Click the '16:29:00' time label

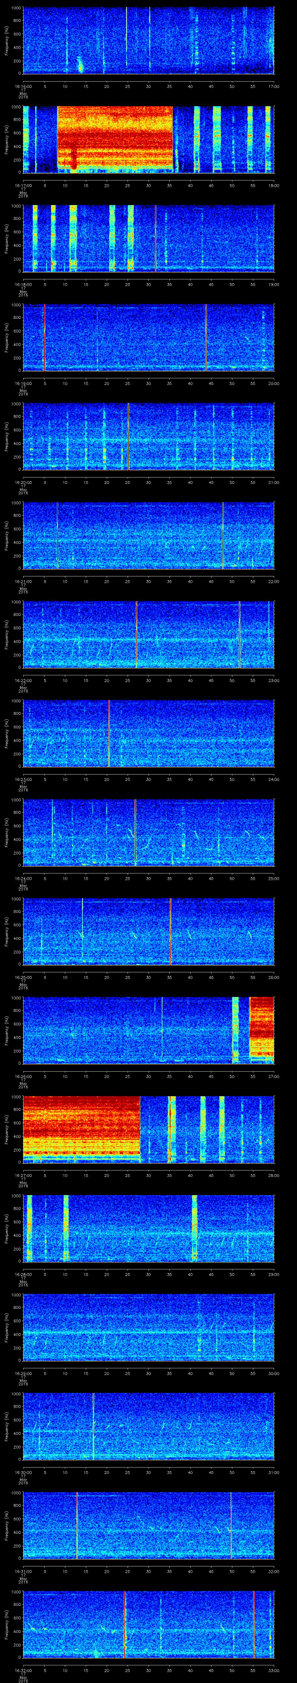[x=23, y=1373]
